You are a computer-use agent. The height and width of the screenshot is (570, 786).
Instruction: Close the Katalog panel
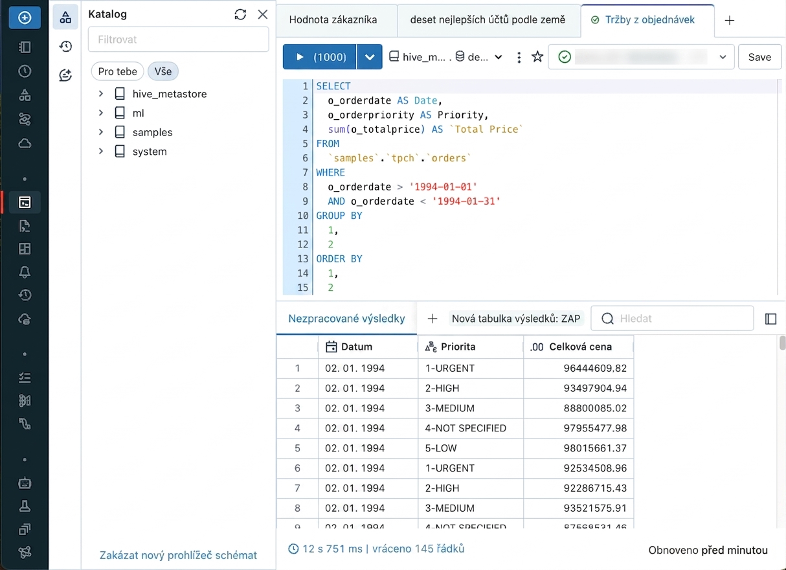click(262, 14)
